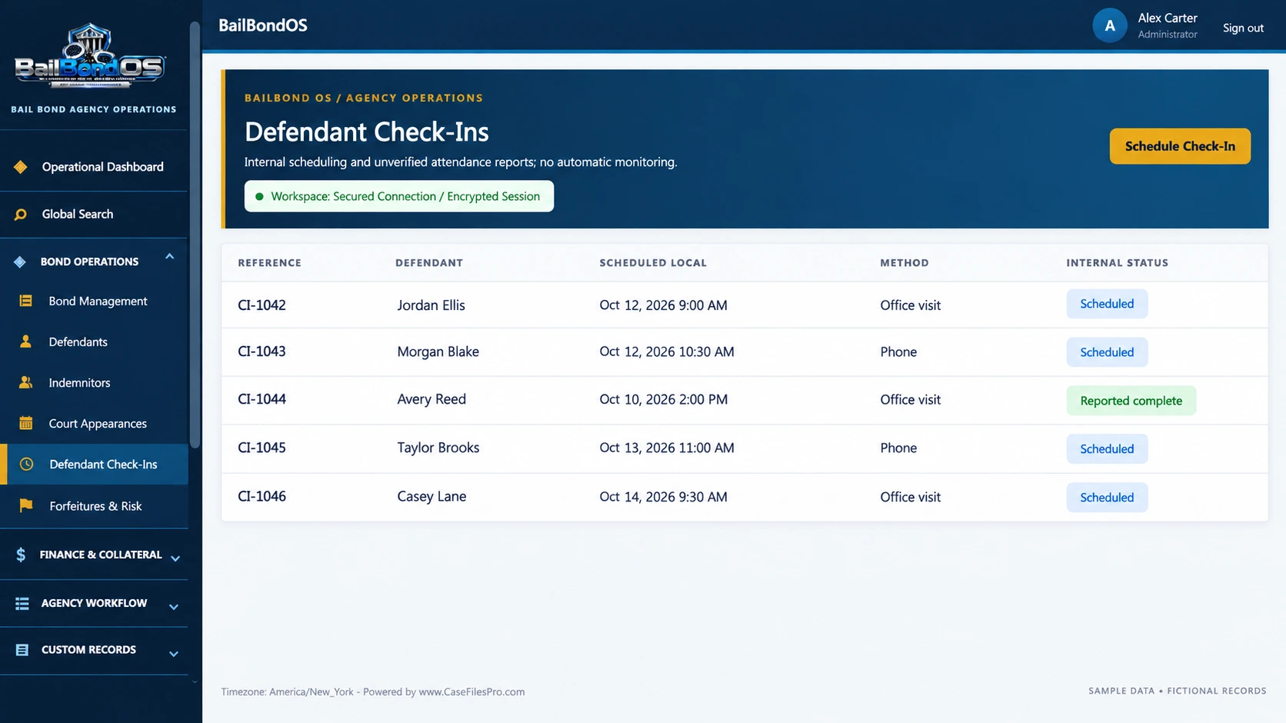Open the Court Appearances page
1286x723 pixels.
pos(94,423)
